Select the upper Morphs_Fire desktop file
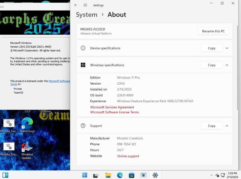This screenshot has width=241, height=179. point(9,125)
